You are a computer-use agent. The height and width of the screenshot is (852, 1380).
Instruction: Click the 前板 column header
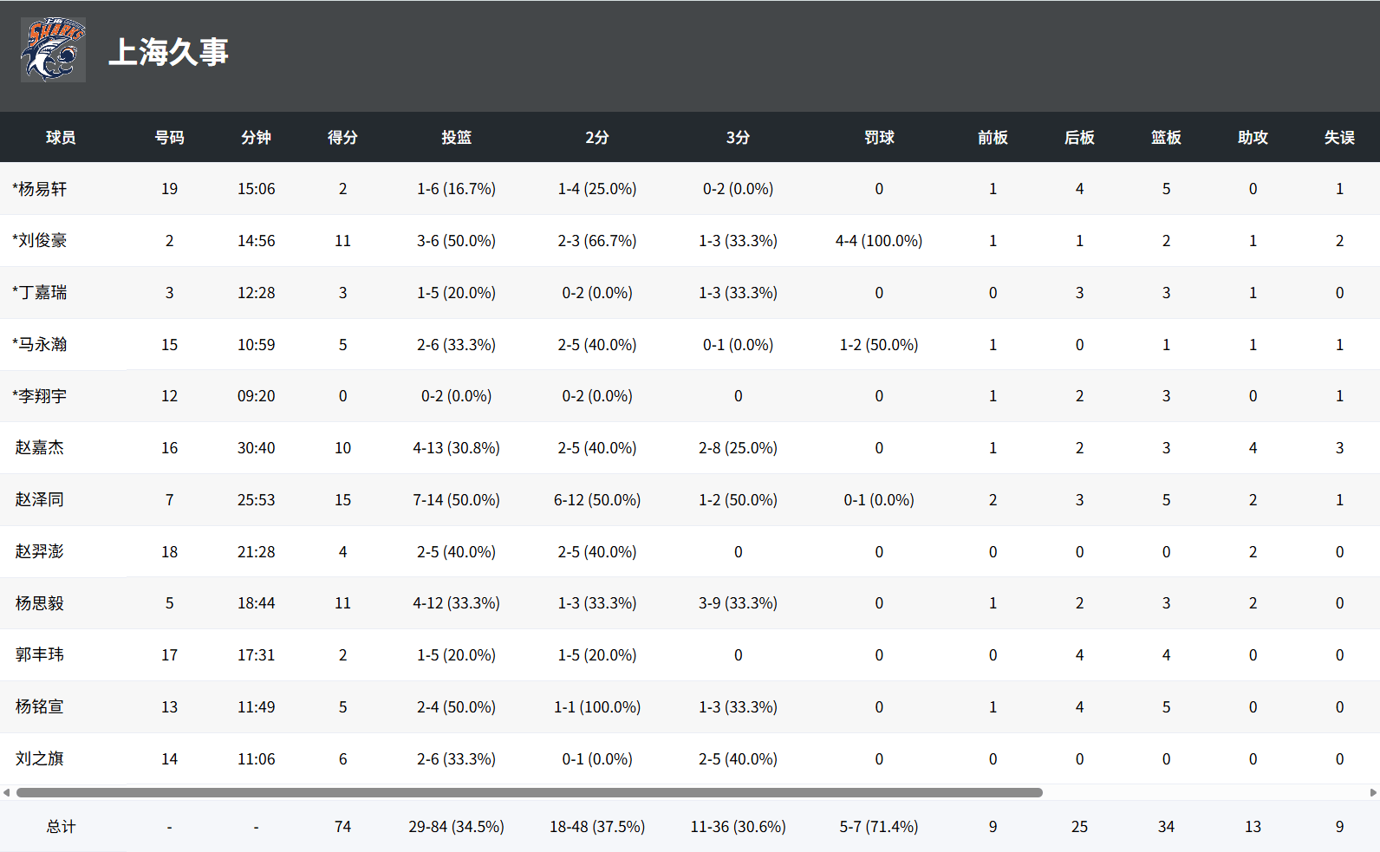(x=993, y=138)
